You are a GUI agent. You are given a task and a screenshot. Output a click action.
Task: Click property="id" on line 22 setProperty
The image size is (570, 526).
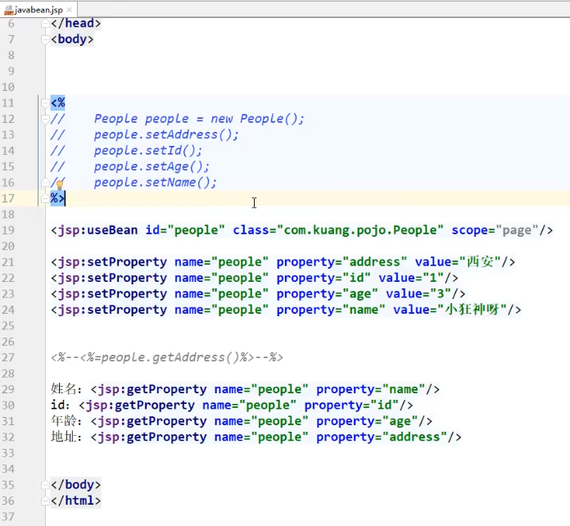323,278
